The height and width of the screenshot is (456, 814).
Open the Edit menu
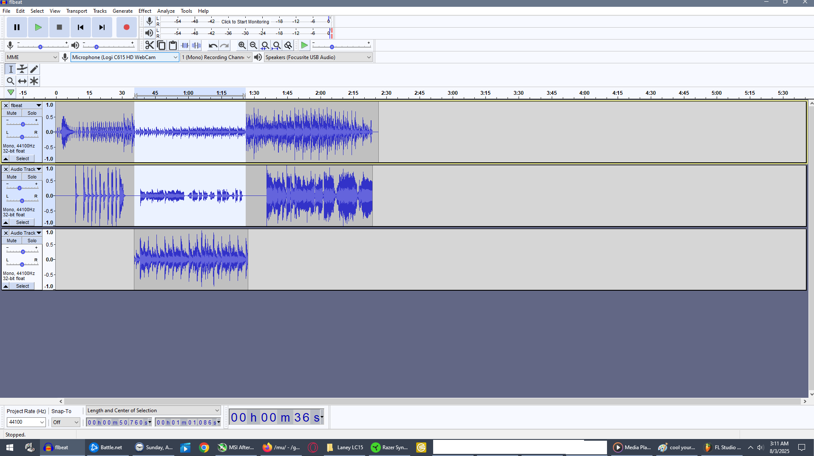pos(20,11)
